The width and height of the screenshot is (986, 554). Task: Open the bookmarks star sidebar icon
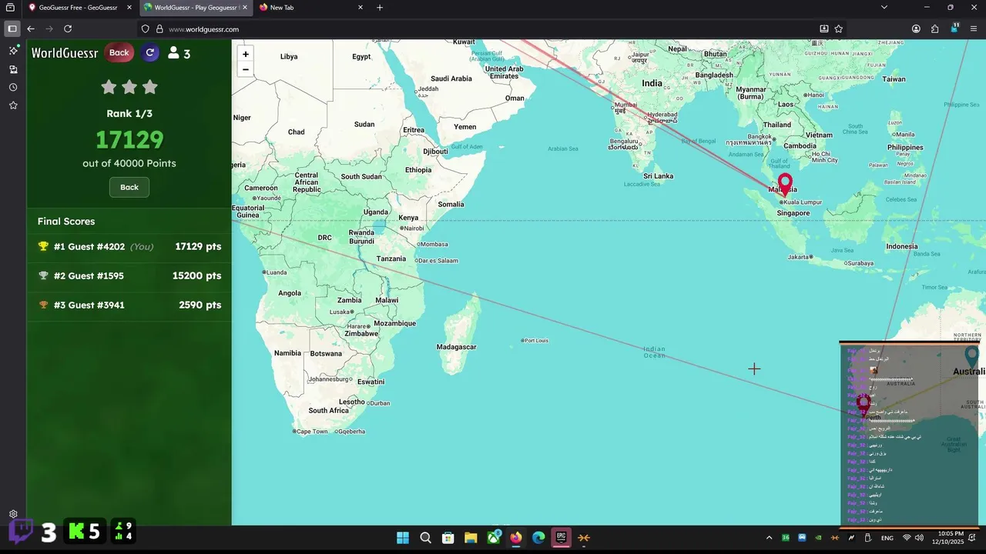(x=13, y=105)
